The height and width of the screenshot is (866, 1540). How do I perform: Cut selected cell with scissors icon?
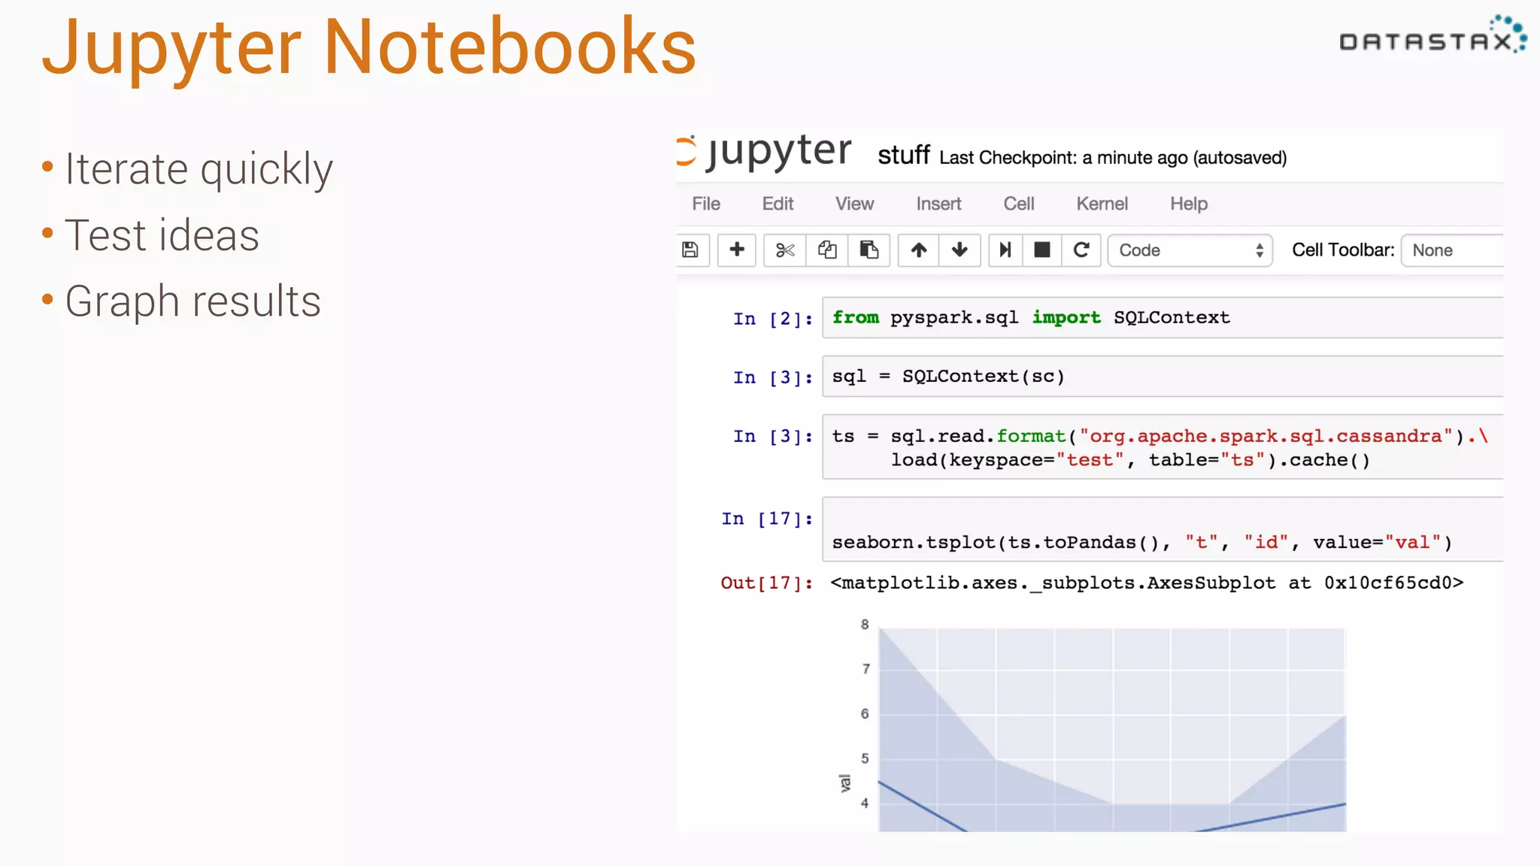click(x=785, y=250)
